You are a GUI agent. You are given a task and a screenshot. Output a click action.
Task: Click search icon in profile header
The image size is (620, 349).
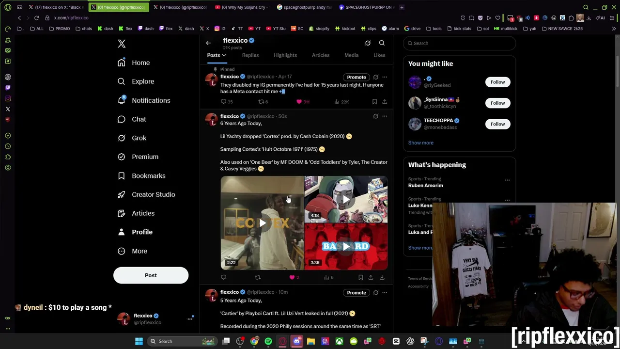382,43
